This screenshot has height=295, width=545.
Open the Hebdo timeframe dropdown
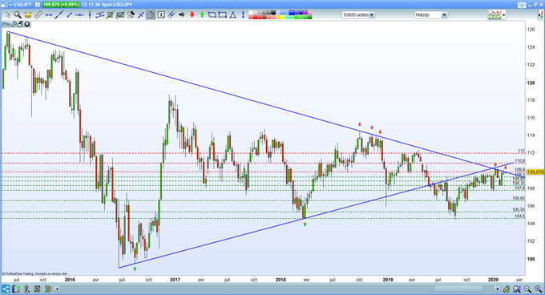(x=444, y=15)
